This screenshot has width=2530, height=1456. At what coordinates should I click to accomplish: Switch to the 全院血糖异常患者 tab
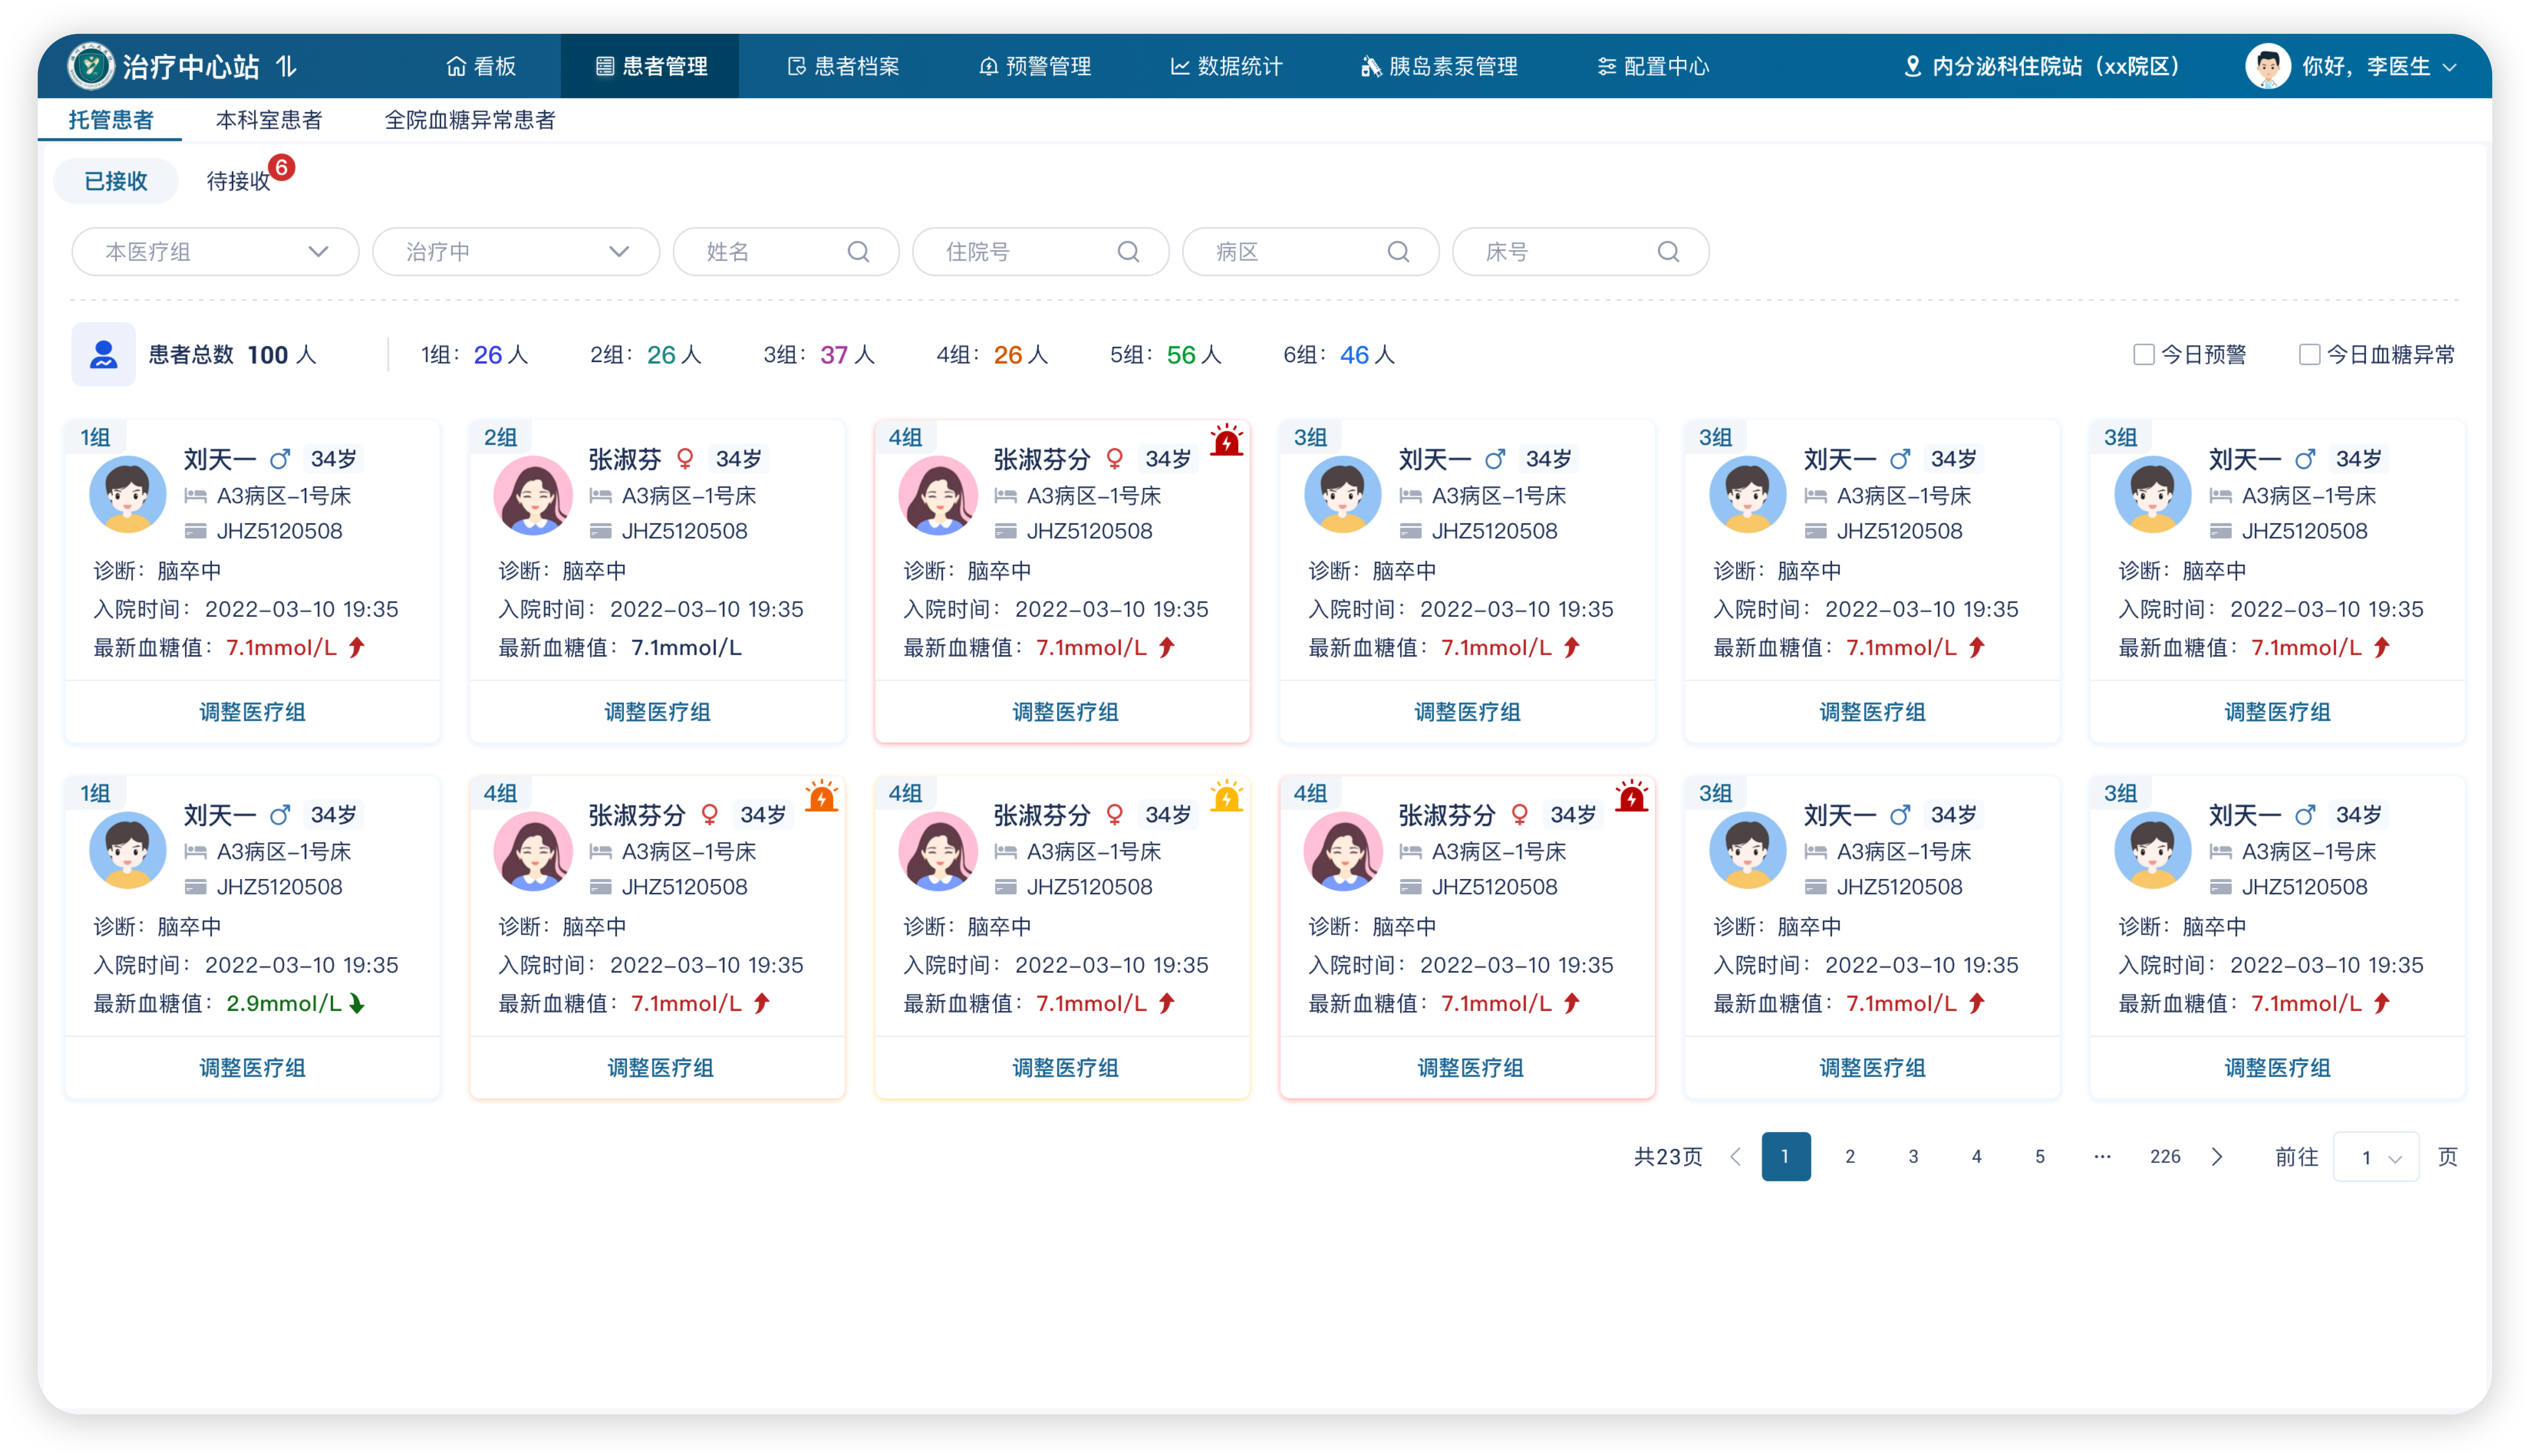click(x=470, y=120)
